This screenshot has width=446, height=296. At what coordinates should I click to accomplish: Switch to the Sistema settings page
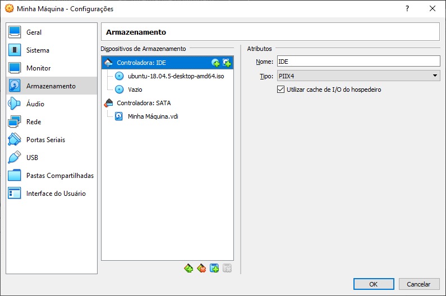pos(38,50)
